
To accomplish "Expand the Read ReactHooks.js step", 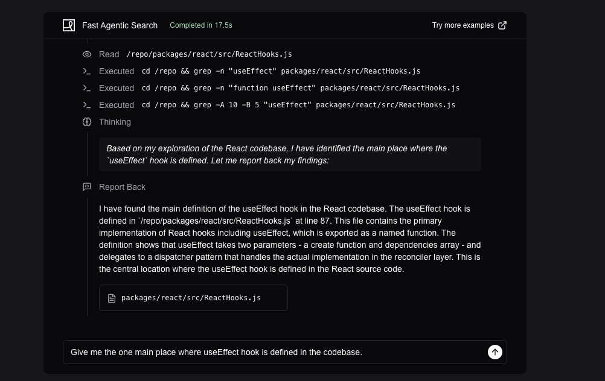I will tap(209, 54).
